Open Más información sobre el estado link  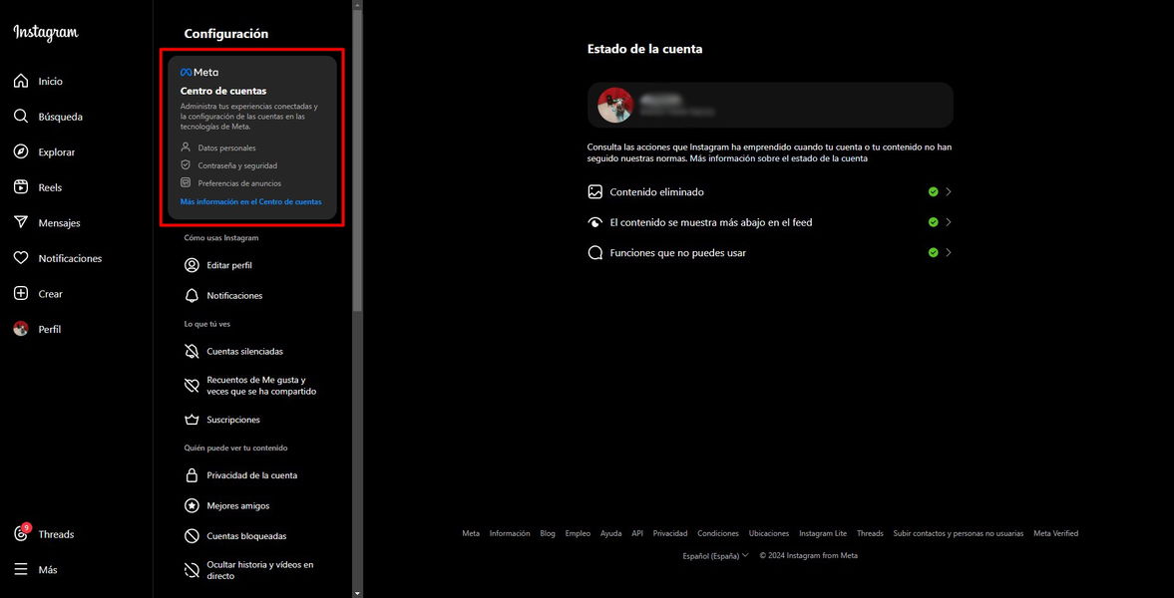click(779, 158)
